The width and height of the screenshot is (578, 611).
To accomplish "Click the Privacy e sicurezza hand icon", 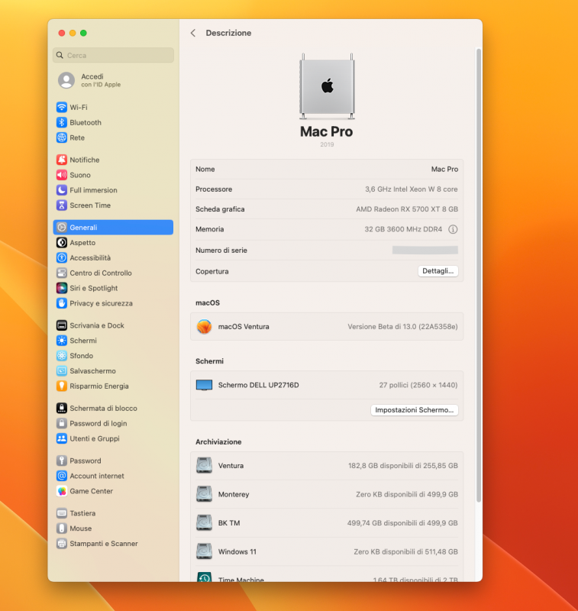I will 62,304.
